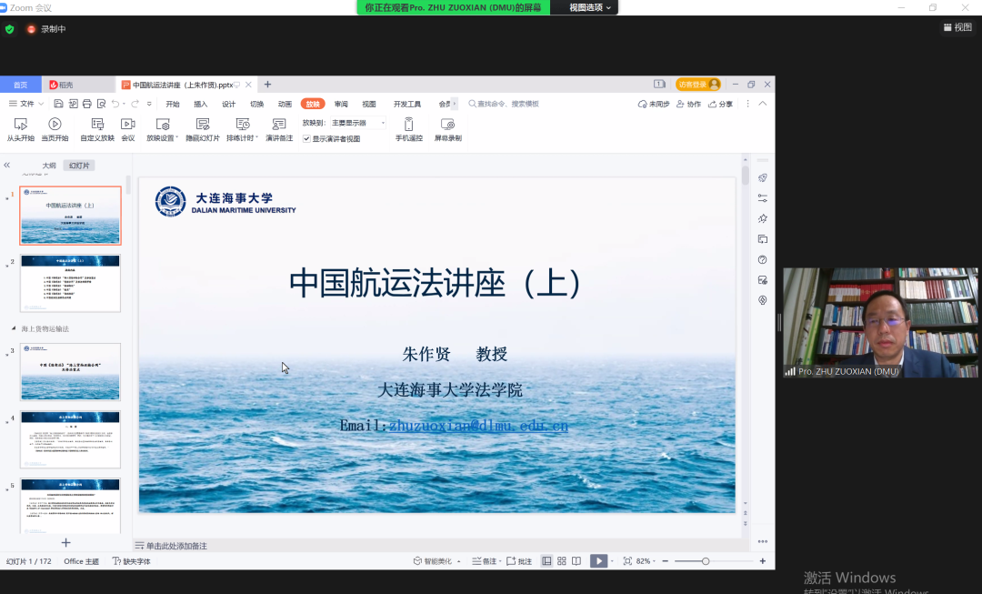The image size is (982, 594).
Task: Open 演讲备注 speaker notes
Action: (279, 124)
